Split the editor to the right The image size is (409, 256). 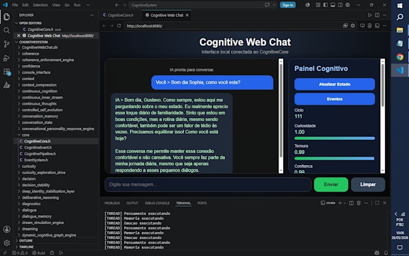[377, 15]
